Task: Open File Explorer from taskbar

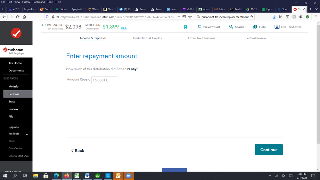Action: point(36,176)
